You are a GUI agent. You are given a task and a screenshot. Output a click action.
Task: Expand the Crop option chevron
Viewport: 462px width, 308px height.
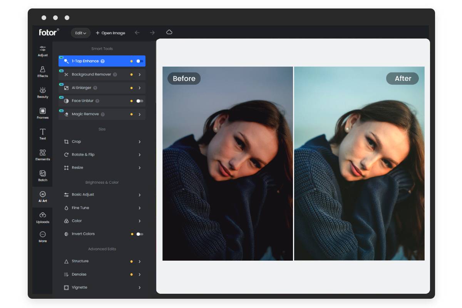point(139,142)
